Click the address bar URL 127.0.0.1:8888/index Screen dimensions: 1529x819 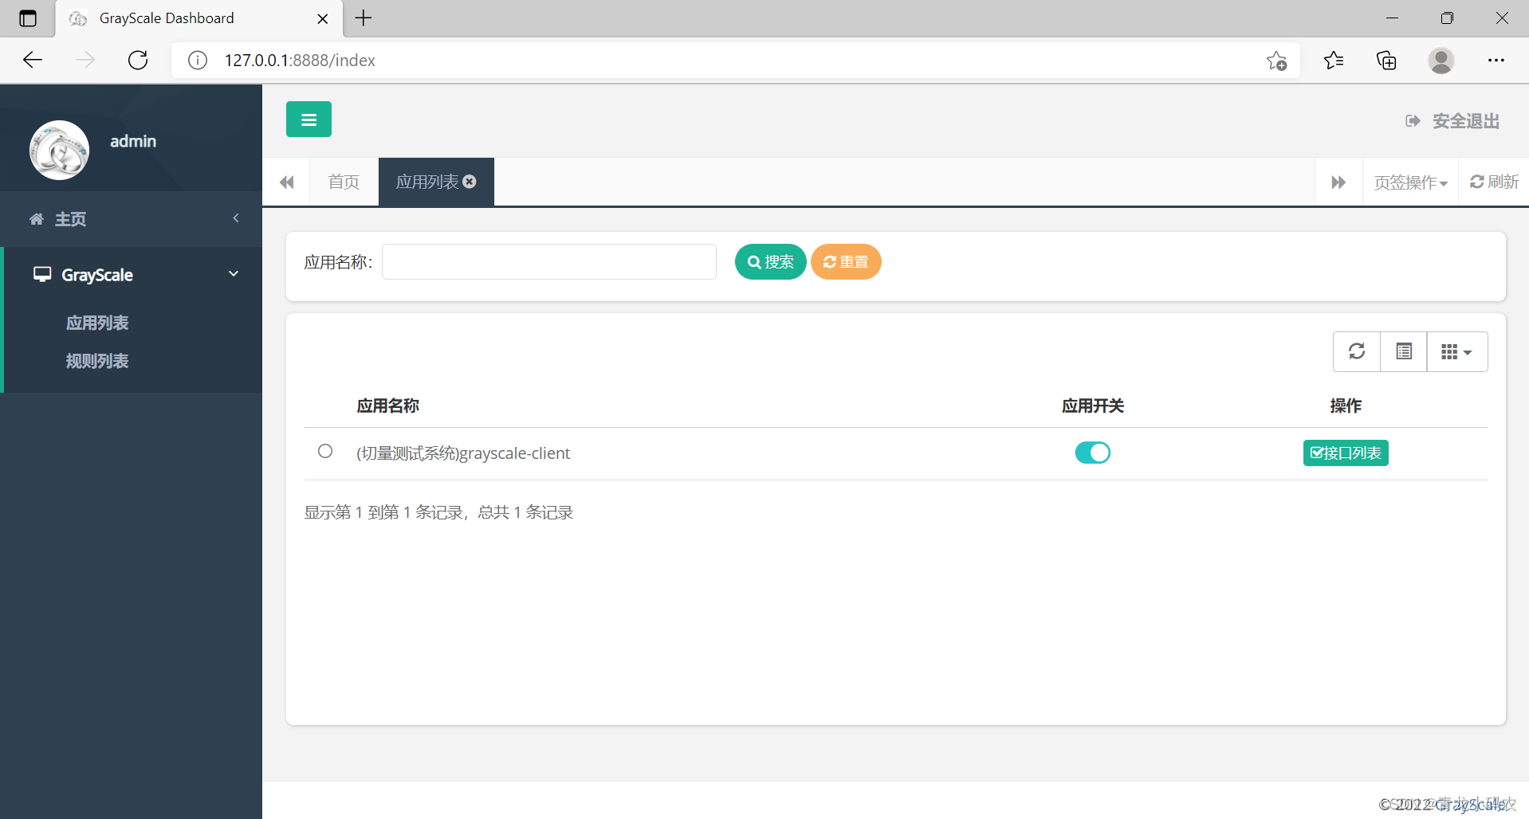tap(300, 61)
